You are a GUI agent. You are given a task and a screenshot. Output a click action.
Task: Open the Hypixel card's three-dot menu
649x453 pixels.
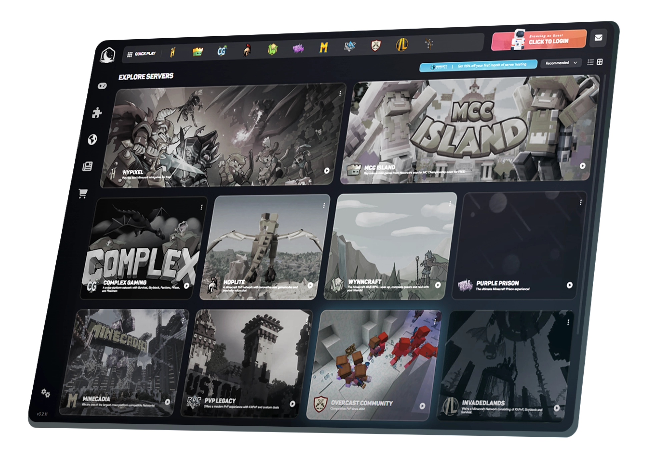pyautogui.click(x=340, y=93)
